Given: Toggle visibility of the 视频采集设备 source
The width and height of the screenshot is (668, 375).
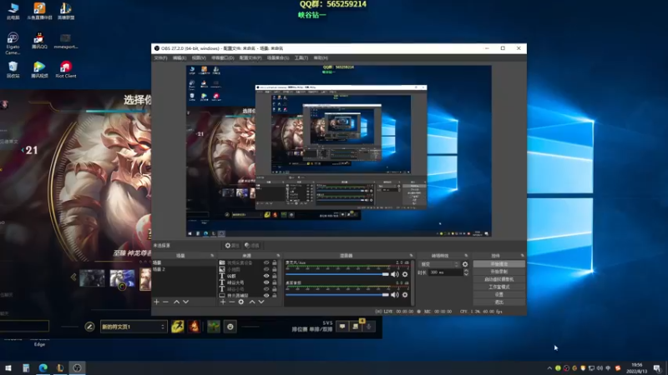Looking at the screenshot, I should (266, 262).
